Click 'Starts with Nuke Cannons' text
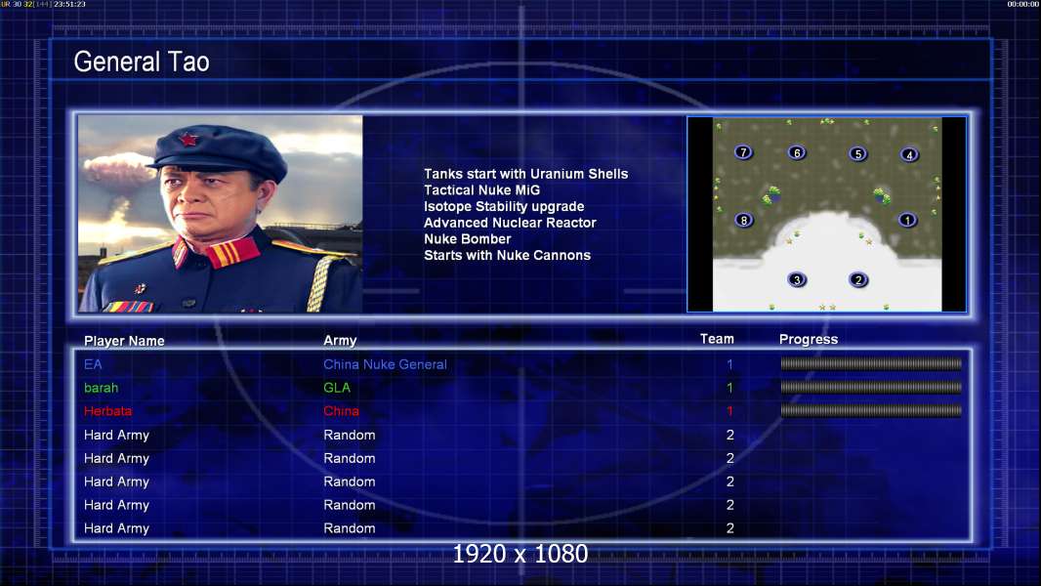The width and height of the screenshot is (1041, 586). [507, 256]
